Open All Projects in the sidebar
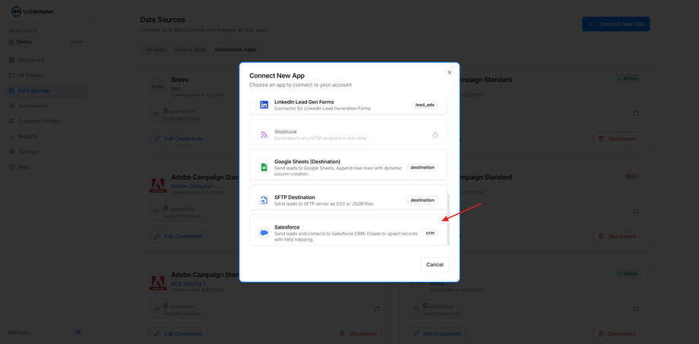Image resolution: width=699 pixels, height=344 pixels. (47, 75)
